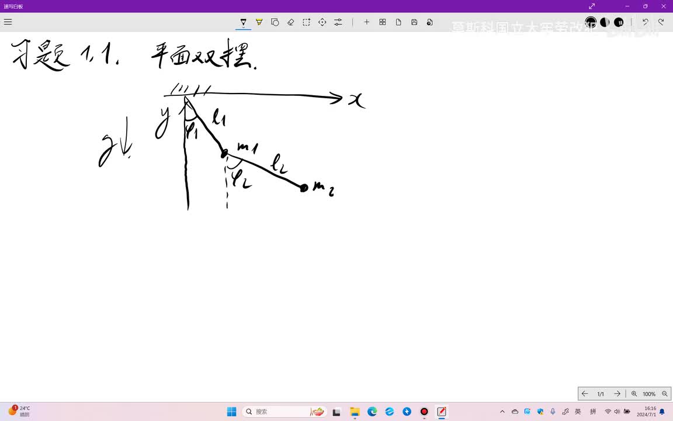Viewport: 673px width, 421px height.
Task: Pick the dashed rectangle selection tool
Action: [307, 22]
